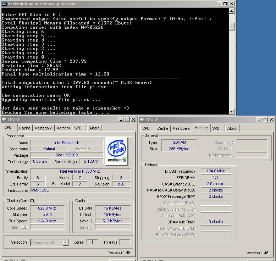Click the Stepping value 3
276x261 pixels.
pyautogui.click(x=121, y=178)
